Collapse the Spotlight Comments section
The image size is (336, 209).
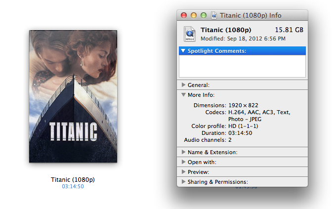point(183,51)
